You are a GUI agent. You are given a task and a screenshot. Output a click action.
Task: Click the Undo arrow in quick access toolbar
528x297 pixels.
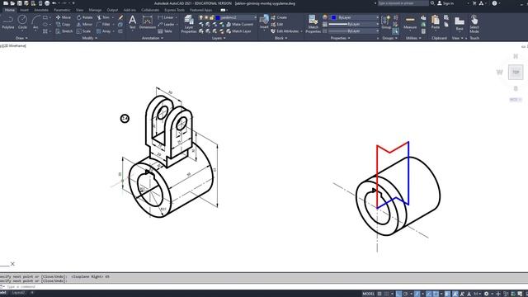click(x=54, y=3)
